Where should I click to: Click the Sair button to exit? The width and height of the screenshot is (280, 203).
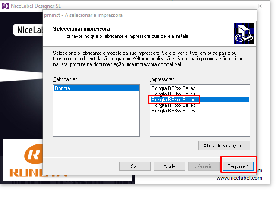point(135,166)
